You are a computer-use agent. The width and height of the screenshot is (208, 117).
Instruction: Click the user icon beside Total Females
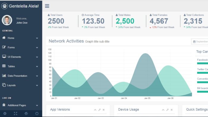point(151,15)
